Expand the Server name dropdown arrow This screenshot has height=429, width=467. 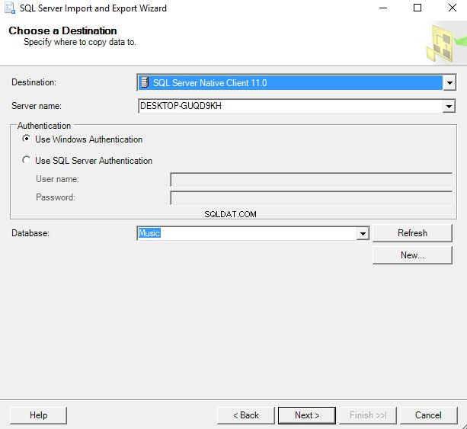449,107
